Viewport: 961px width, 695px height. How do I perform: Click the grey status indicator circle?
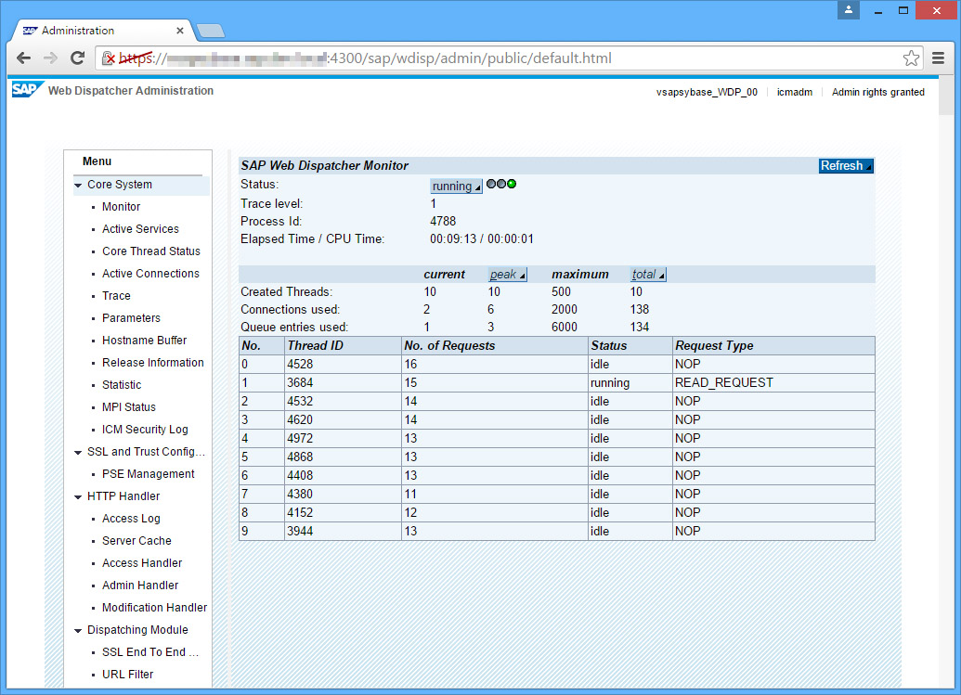[491, 185]
